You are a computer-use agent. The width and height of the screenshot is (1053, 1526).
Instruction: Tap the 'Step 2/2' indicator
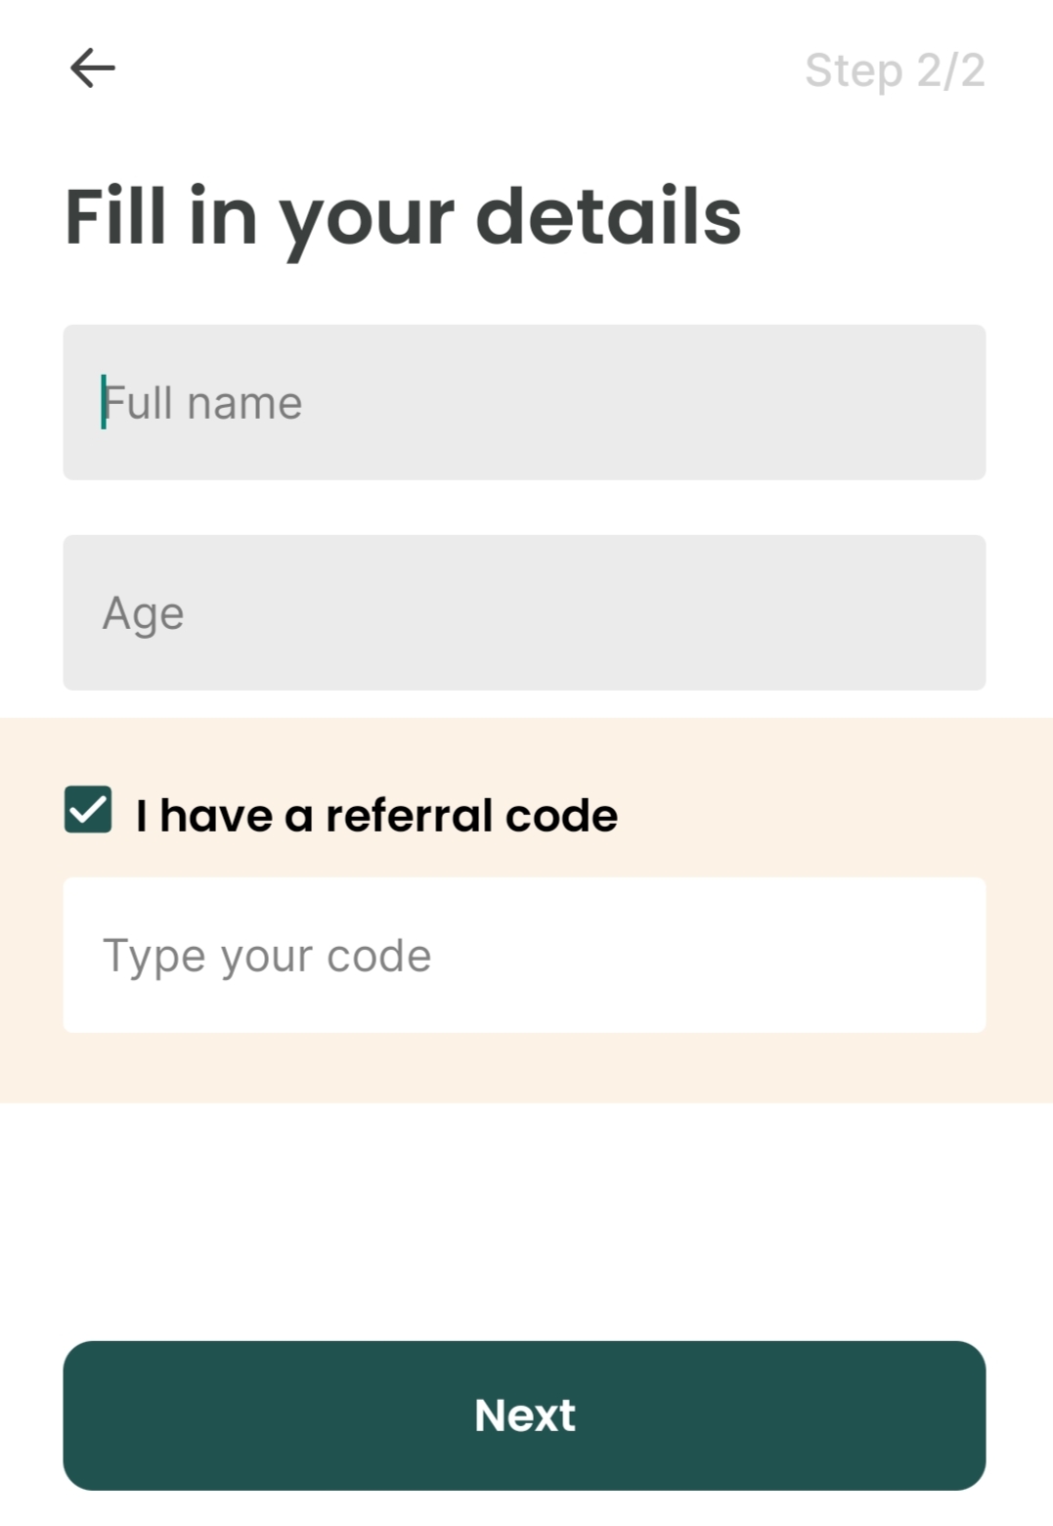click(897, 68)
